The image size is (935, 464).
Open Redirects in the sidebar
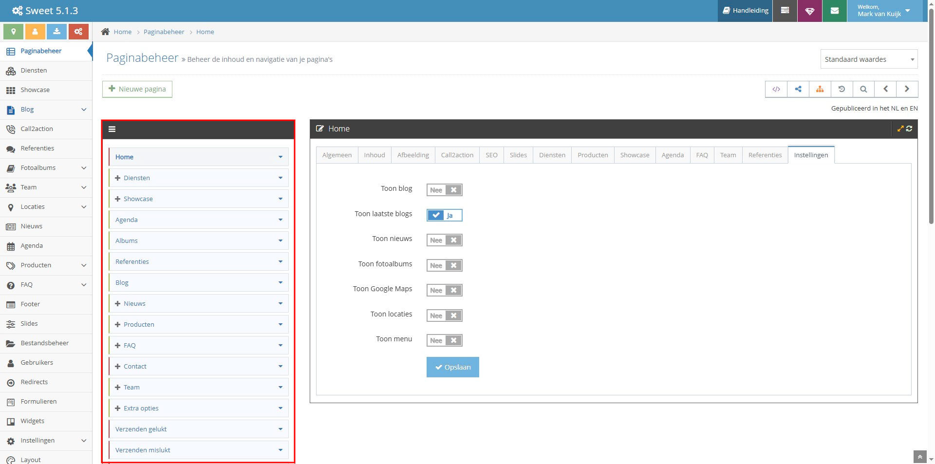coord(46,382)
